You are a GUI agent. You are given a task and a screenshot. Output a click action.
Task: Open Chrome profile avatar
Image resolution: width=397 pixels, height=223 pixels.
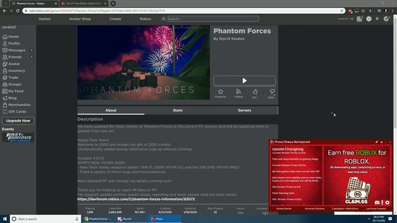click(386, 11)
